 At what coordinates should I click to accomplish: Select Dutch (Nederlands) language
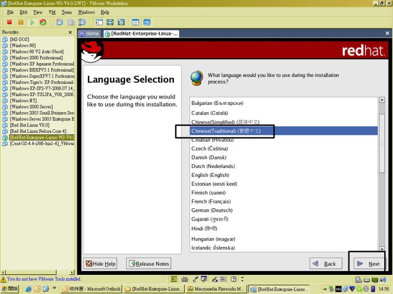tap(283, 166)
